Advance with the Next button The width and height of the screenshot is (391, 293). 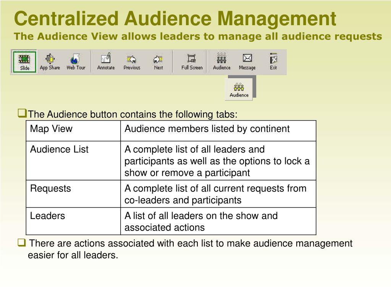coord(158,62)
